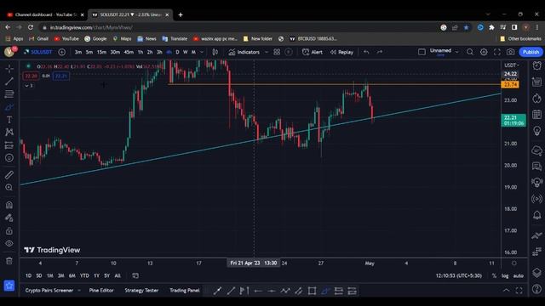Screen dimensions: 545x306
Task: Expand the Unnamed layout menu
Action: tap(456, 52)
